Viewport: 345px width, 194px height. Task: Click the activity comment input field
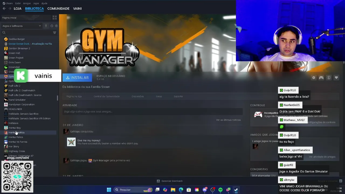point(153,112)
